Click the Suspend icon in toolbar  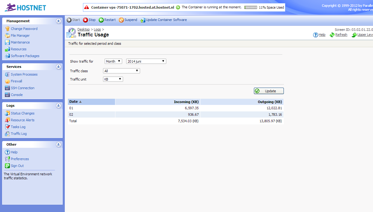[121, 20]
